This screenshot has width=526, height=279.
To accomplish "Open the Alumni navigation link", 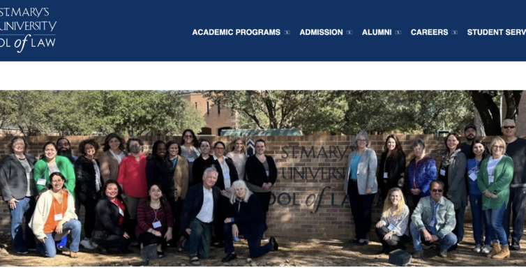I will (x=377, y=32).
